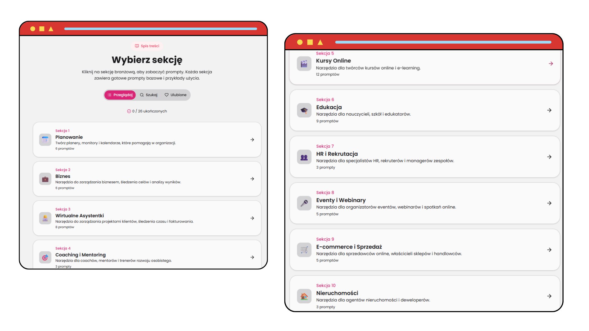Image resolution: width=589 pixels, height=331 pixels.
Task: Switch to the Szukaj search mode
Action: click(x=148, y=95)
